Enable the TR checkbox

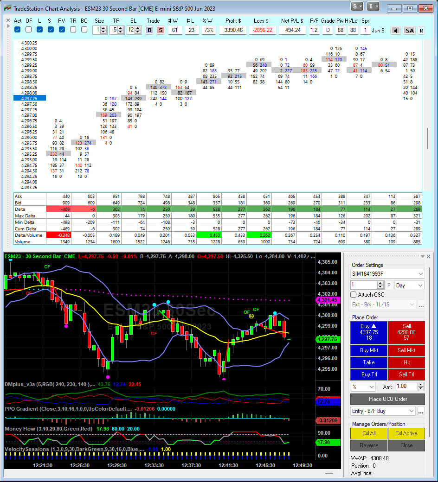pos(73,30)
